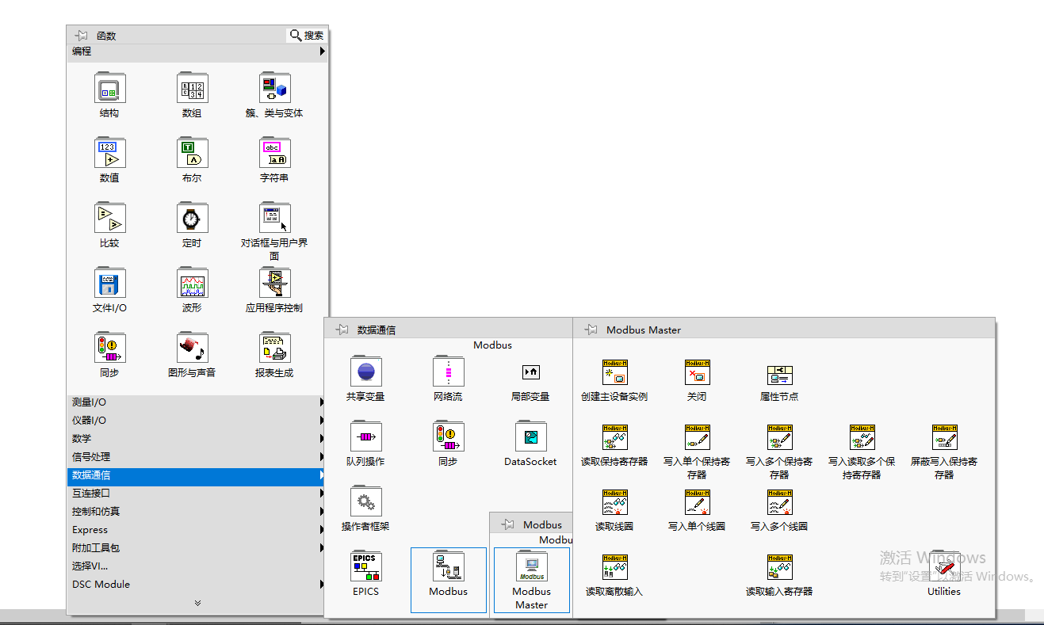Open the 字符串 (String) palette icon

[x=274, y=153]
